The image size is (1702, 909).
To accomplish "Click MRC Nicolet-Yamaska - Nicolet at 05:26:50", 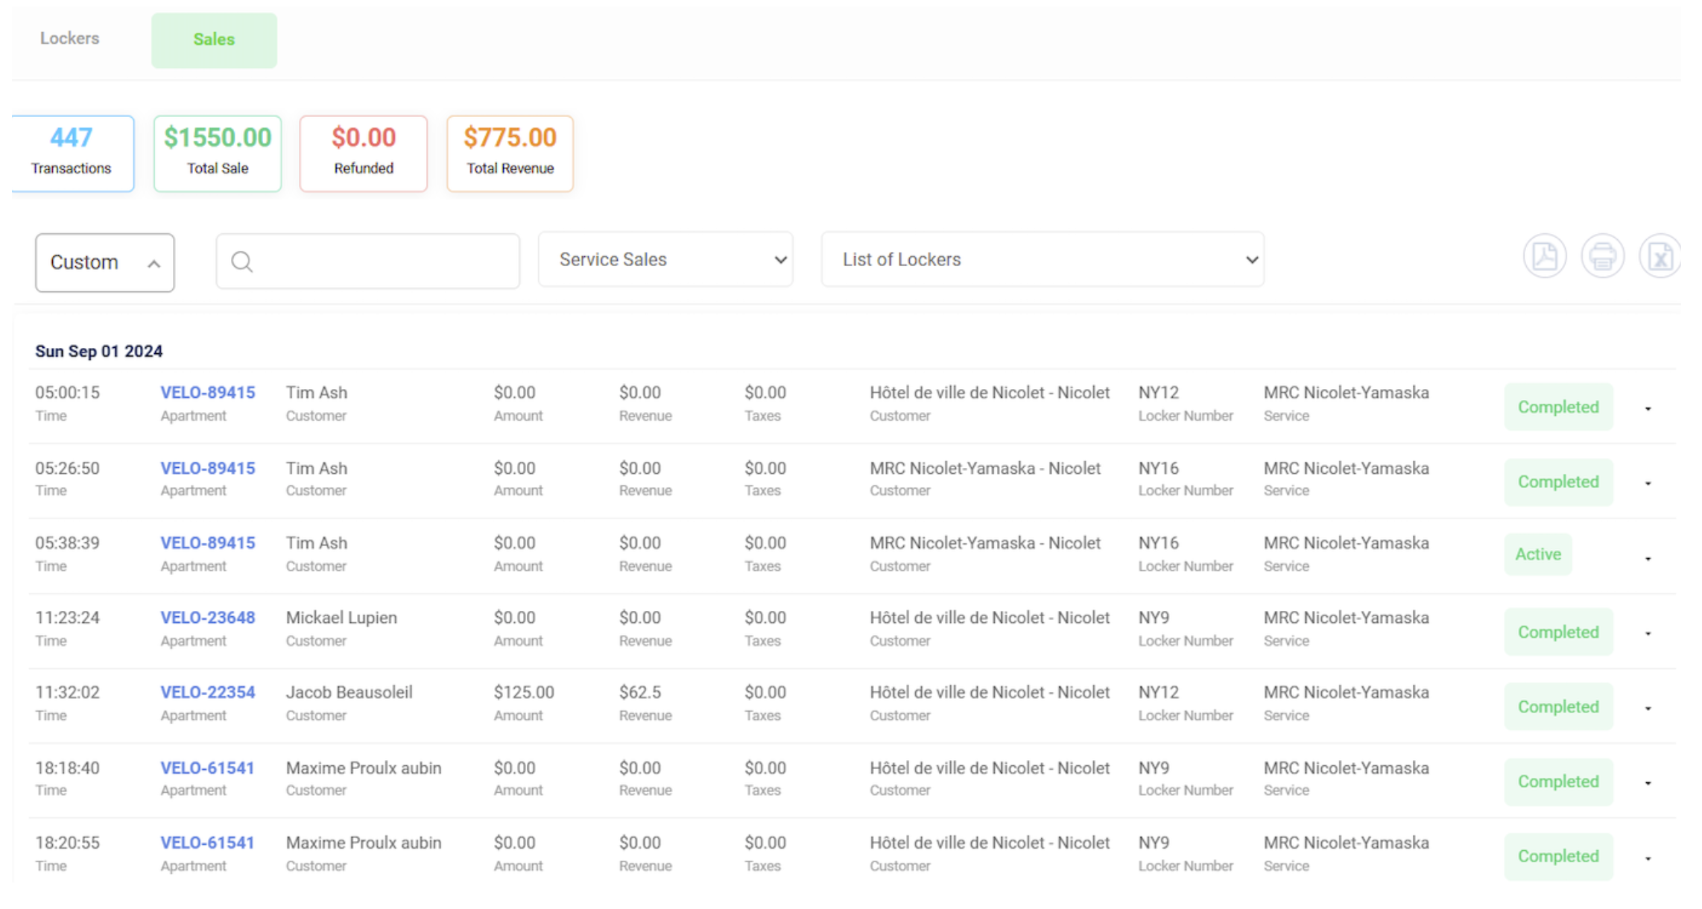I will point(985,468).
